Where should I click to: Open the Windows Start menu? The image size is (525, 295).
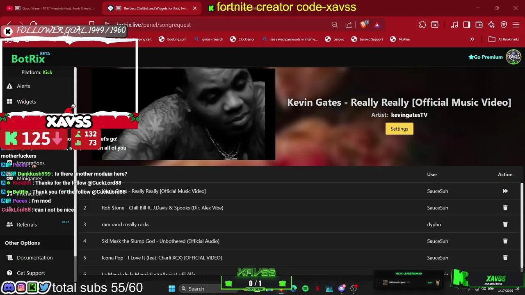pyautogui.click(x=172, y=288)
